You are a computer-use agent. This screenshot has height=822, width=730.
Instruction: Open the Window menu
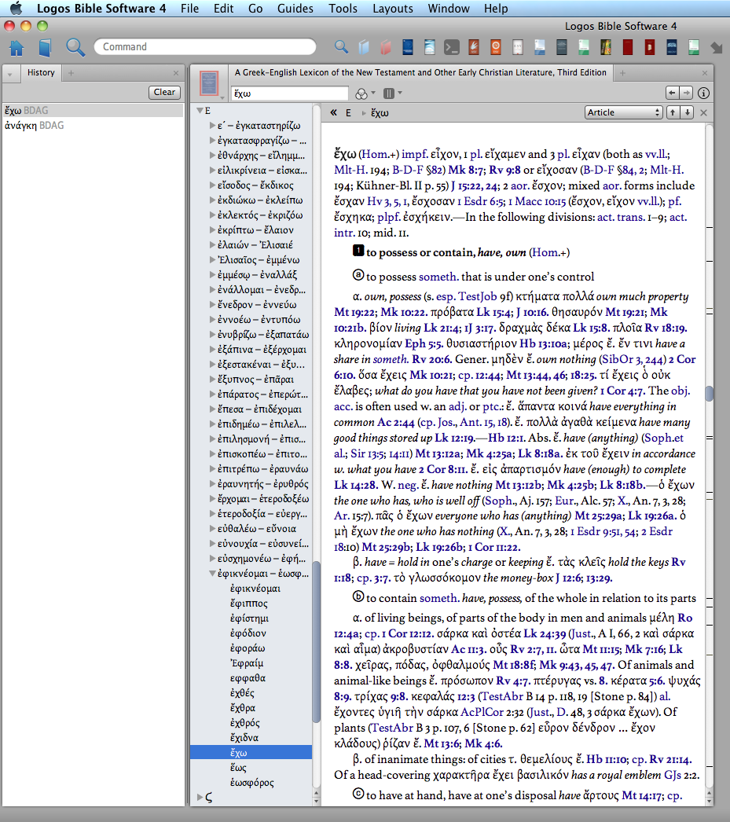click(x=449, y=9)
